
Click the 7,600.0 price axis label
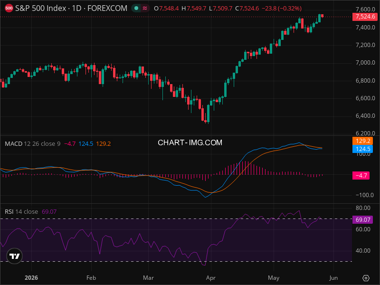365,9
